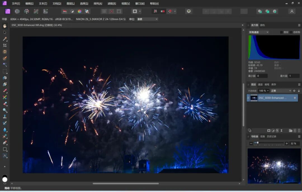Select the Pen tool
The height and width of the screenshot is (192, 302).
[x=5, y=143]
